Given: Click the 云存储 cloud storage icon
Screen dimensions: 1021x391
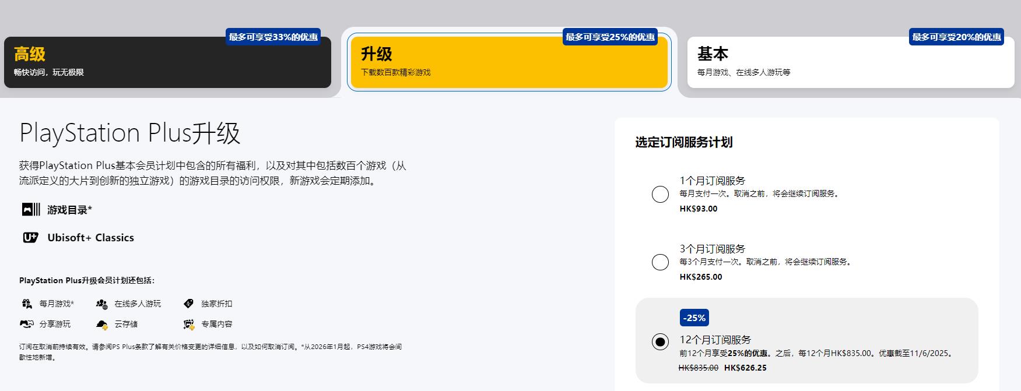Looking at the screenshot, I should coord(102,324).
